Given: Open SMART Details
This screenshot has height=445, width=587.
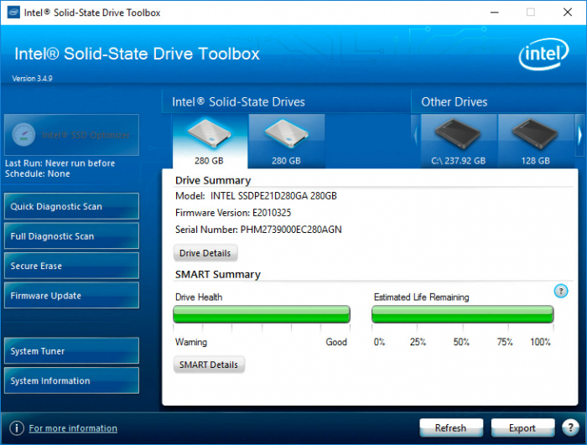Looking at the screenshot, I should pyautogui.click(x=209, y=365).
